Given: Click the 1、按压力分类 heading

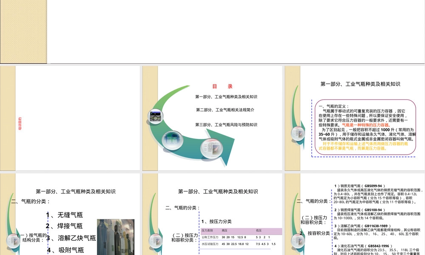Looking at the screenshot, I should coord(216,221).
